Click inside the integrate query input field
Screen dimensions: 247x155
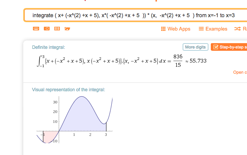pyautogui.click(x=135, y=15)
